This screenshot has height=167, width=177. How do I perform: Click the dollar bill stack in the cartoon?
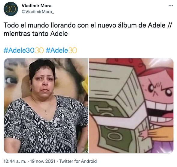coord(117,107)
